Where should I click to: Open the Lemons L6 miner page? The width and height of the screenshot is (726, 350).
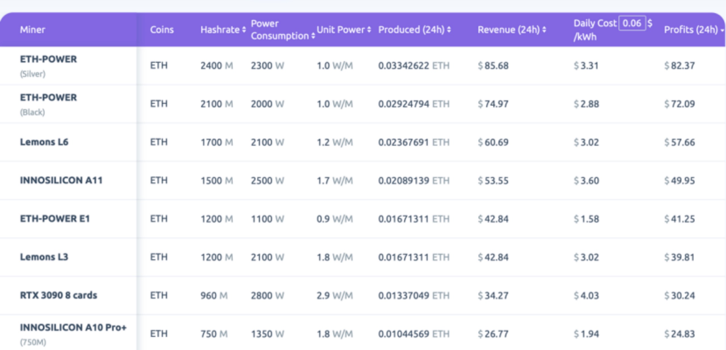coord(44,142)
